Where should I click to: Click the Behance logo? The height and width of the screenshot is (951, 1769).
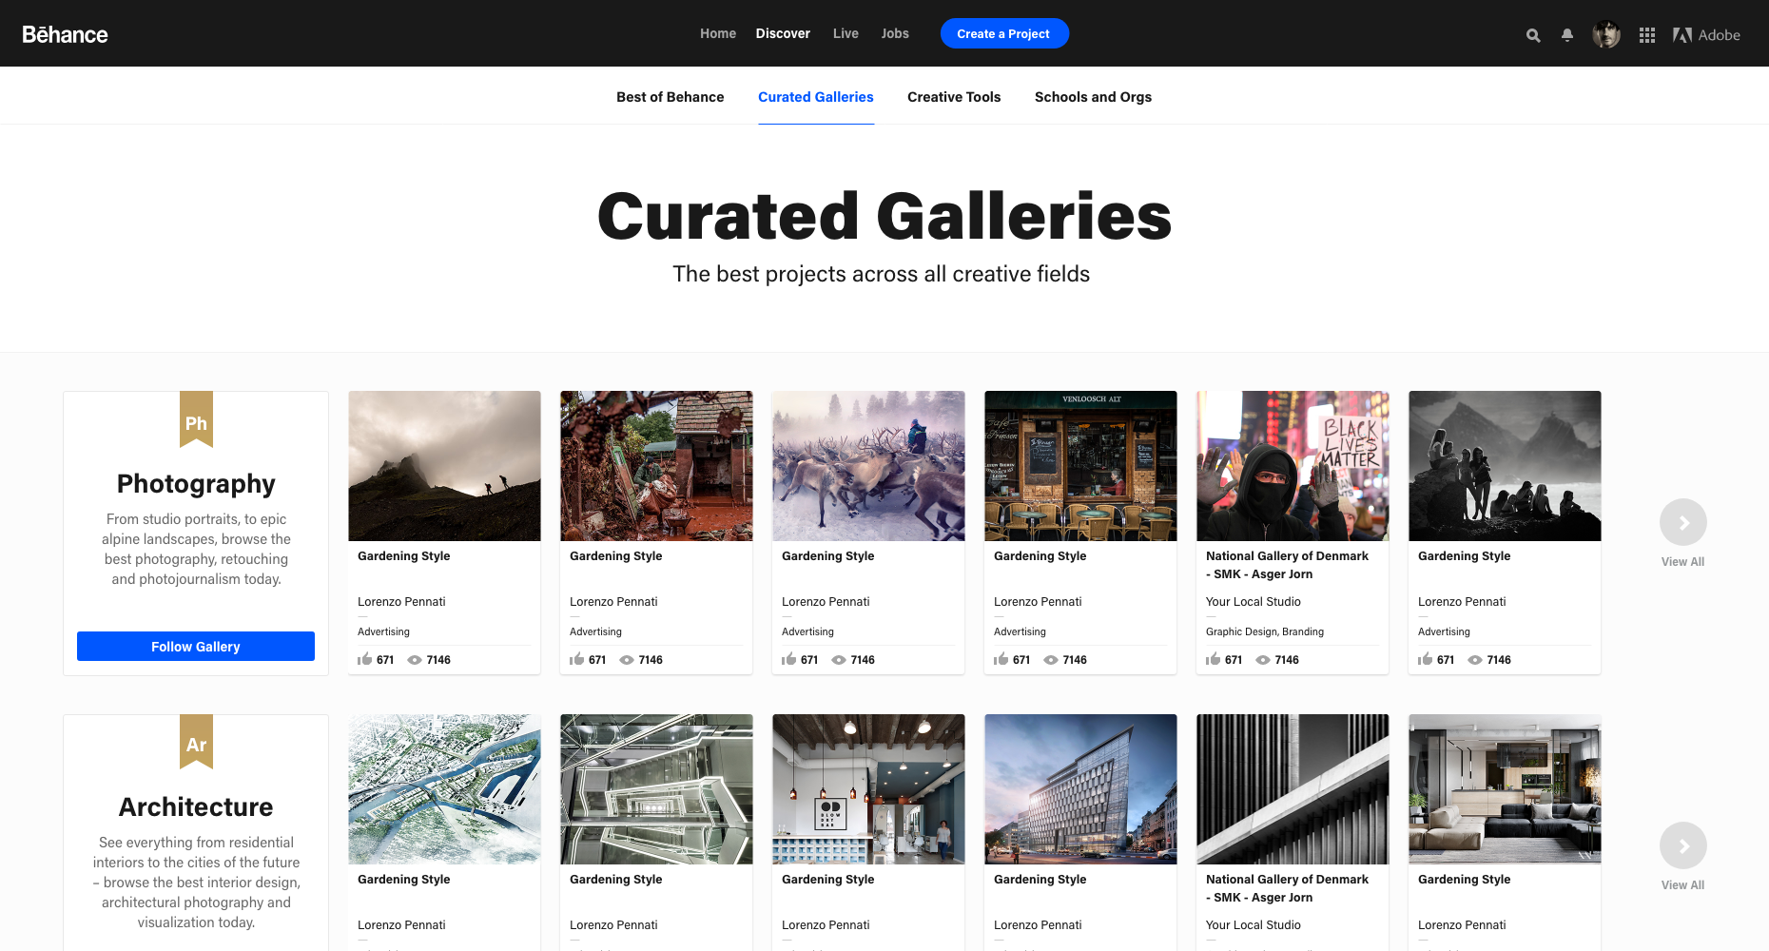pos(65,34)
